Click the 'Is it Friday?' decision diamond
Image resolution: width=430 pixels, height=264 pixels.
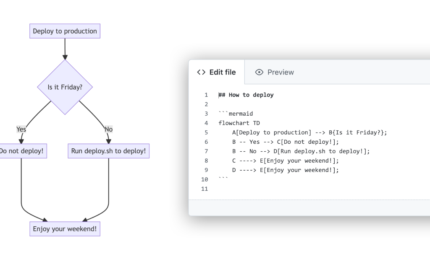click(65, 87)
